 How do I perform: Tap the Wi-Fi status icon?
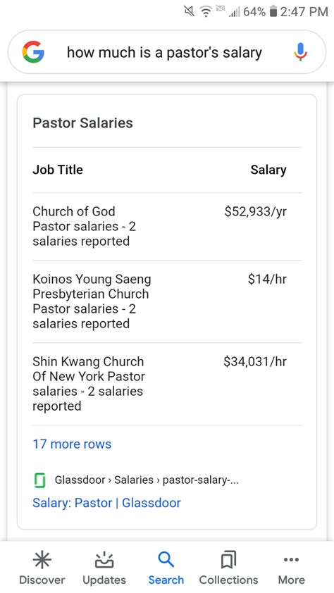[206, 12]
